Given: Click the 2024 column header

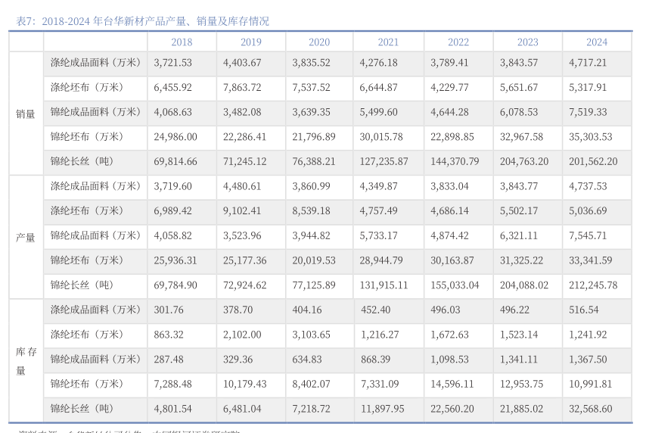Looking at the screenshot, I should pos(596,42).
